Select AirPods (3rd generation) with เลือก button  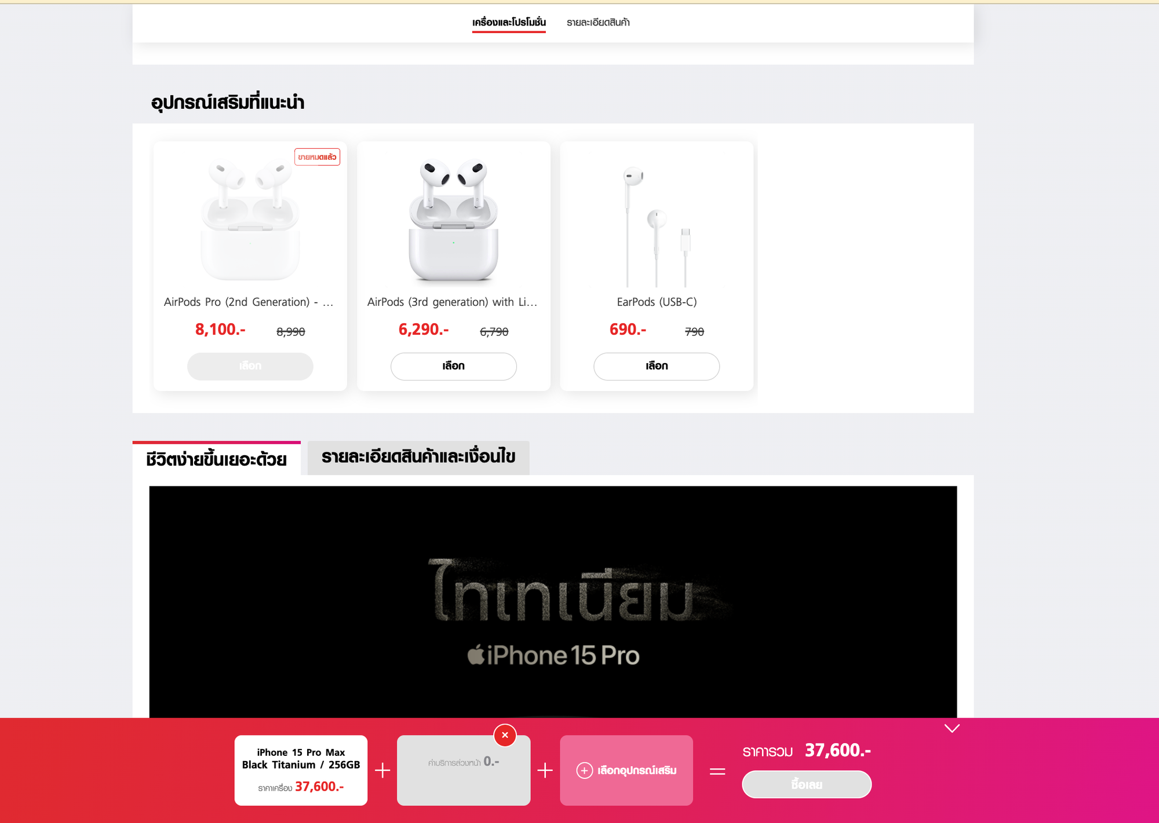(453, 366)
